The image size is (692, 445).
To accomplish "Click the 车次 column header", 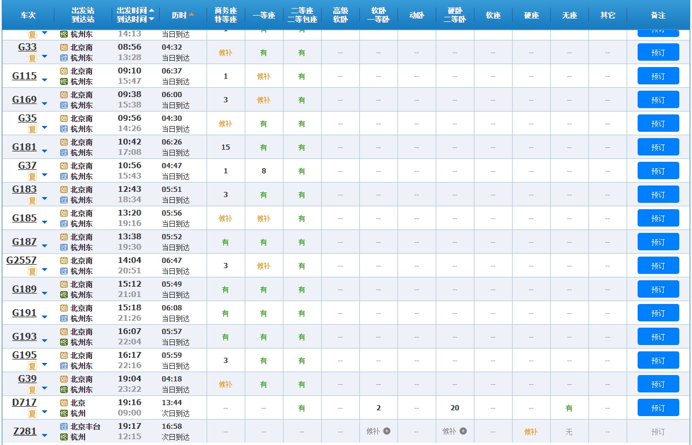I will tap(28, 15).
